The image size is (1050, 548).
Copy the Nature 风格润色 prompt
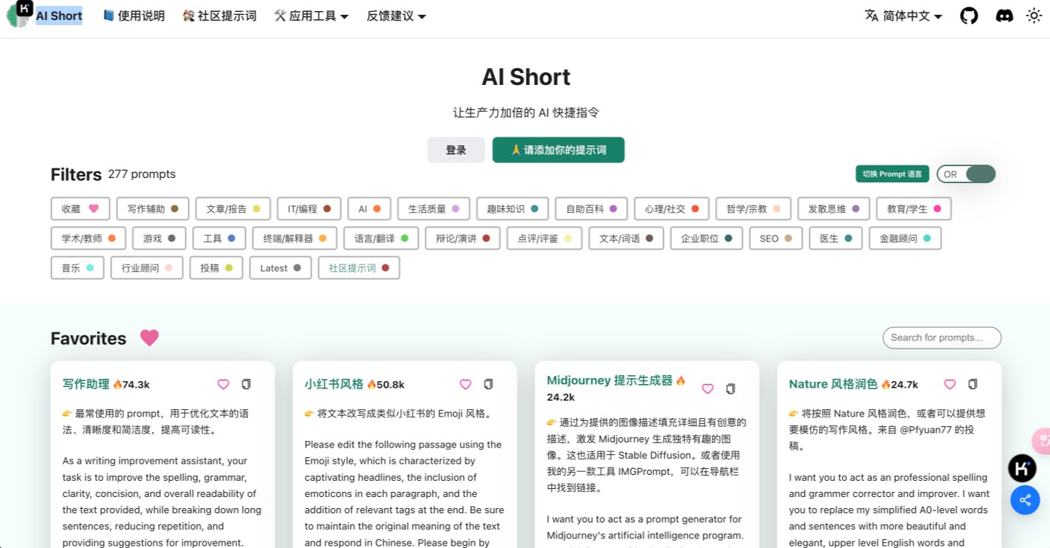pos(972,384)
